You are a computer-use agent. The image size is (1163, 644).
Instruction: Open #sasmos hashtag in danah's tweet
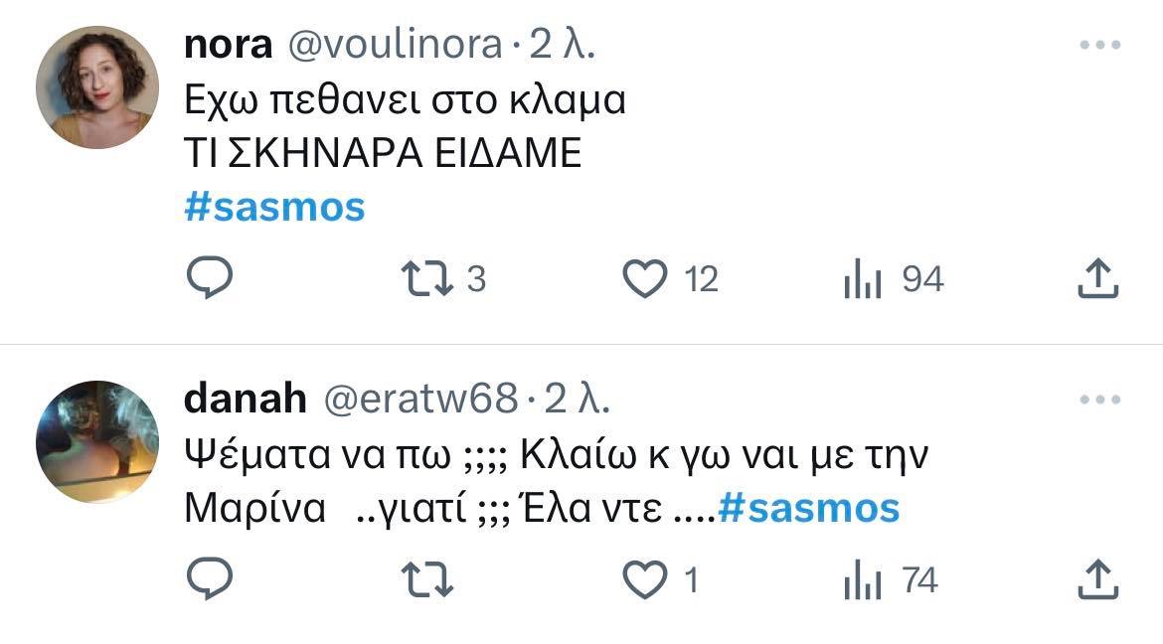pos(809,509)
